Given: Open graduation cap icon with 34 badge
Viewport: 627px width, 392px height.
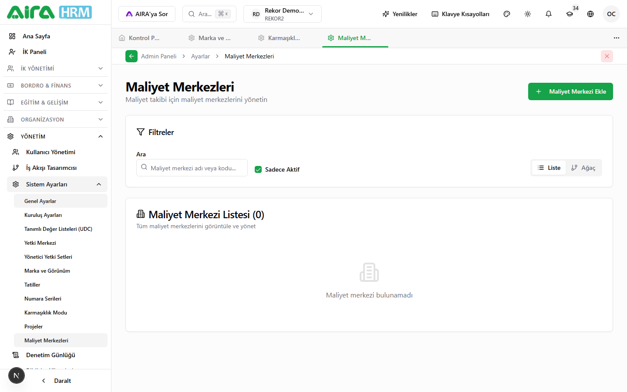Looking at the screenshot, I should click(570, 14).
